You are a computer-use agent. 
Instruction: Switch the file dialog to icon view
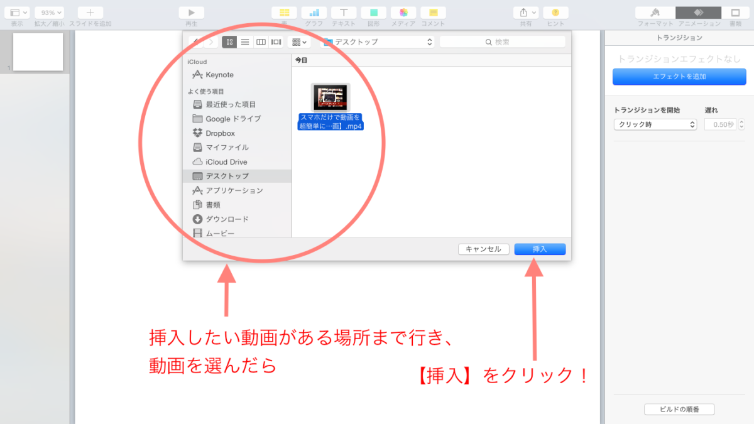pyautogui.click(x=229, y=42)
